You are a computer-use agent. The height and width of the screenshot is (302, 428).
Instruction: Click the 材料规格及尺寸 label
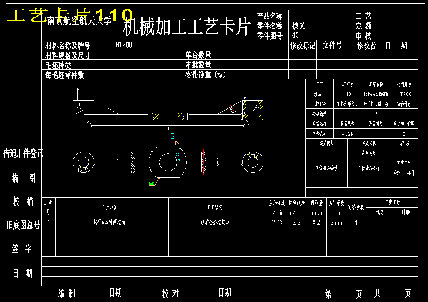click(x=68, y=56)
